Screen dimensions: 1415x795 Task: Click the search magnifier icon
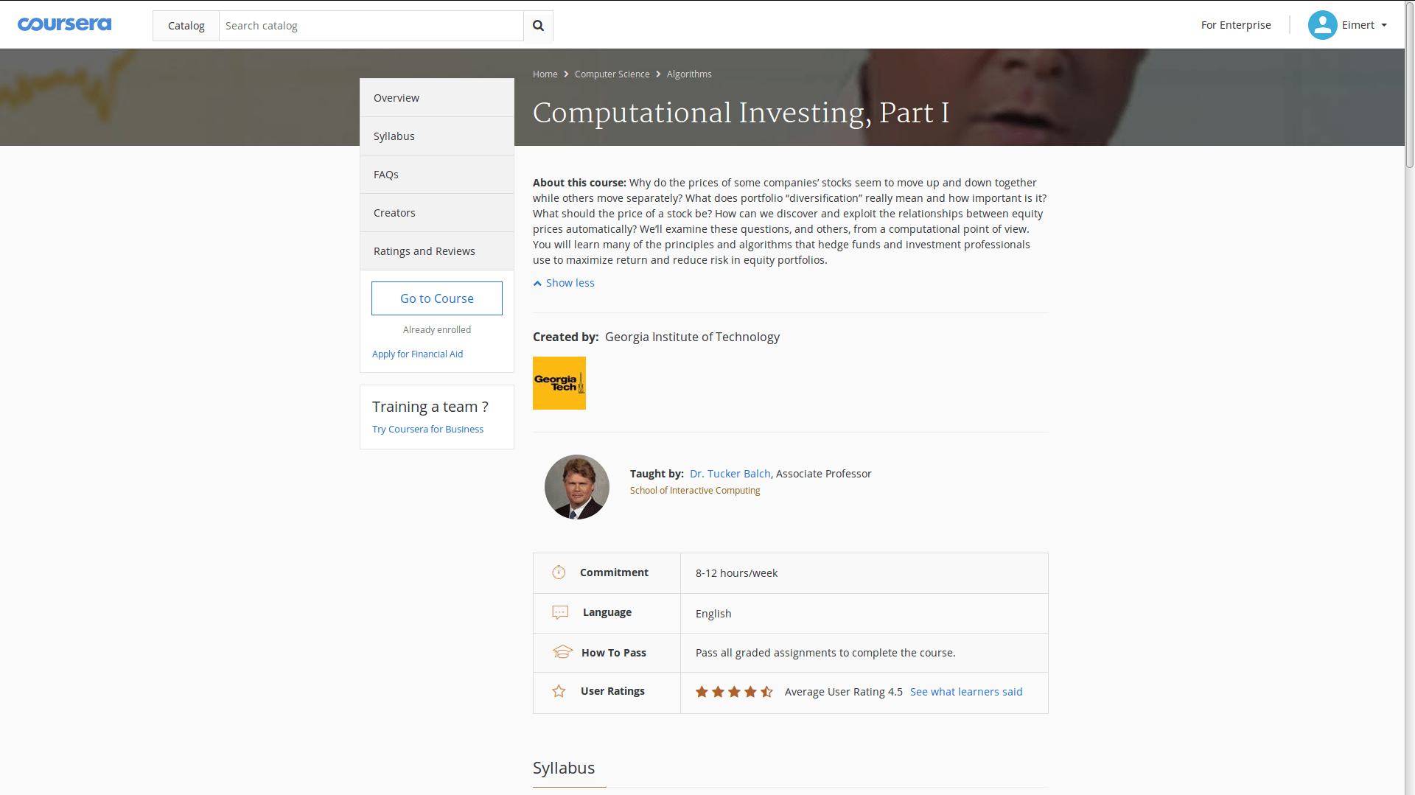(x=538, y=26)
